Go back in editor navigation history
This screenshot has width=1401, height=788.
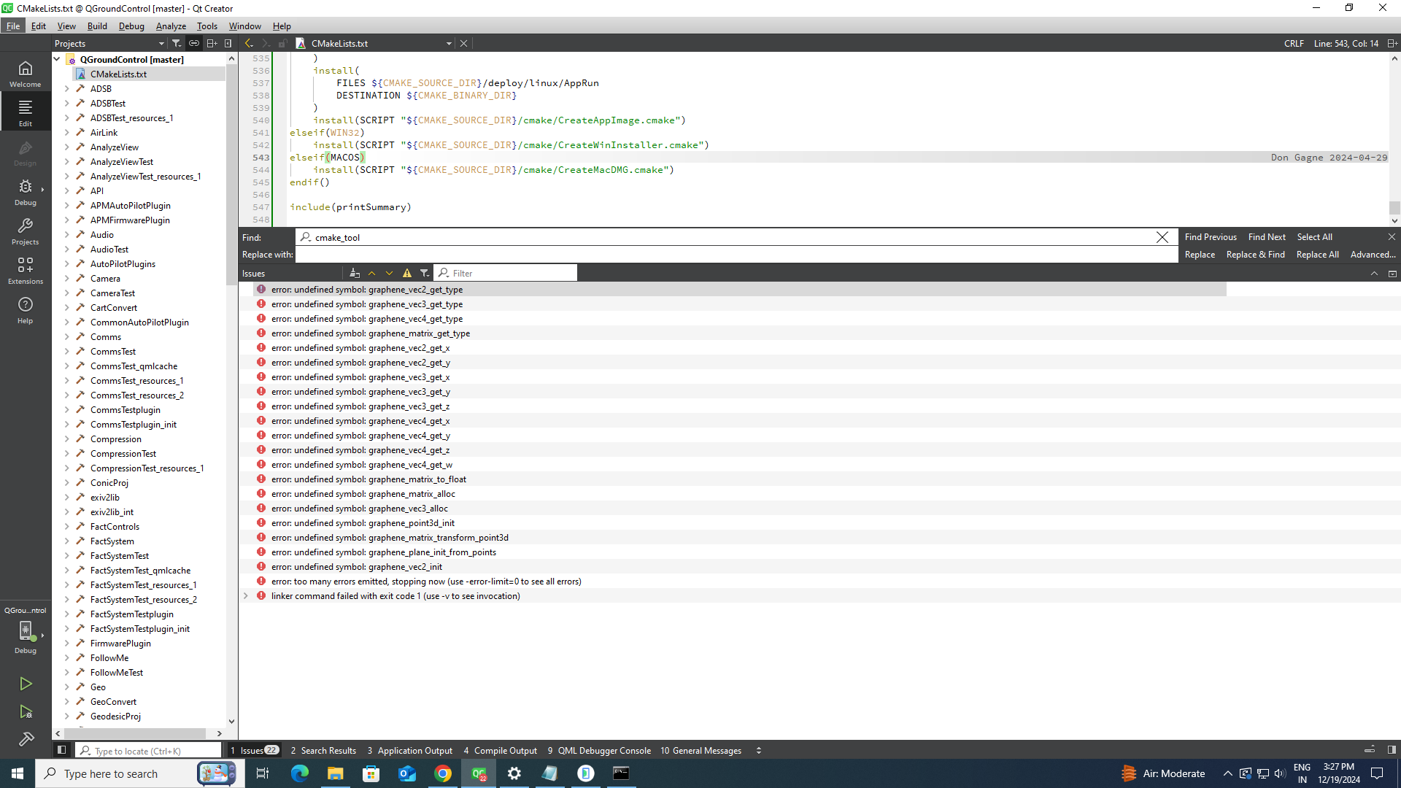pos(249,44)
